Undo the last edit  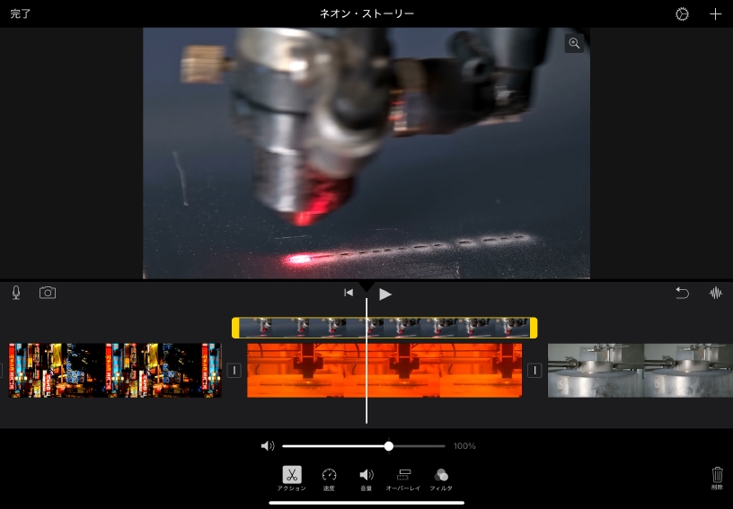(682, 293)
